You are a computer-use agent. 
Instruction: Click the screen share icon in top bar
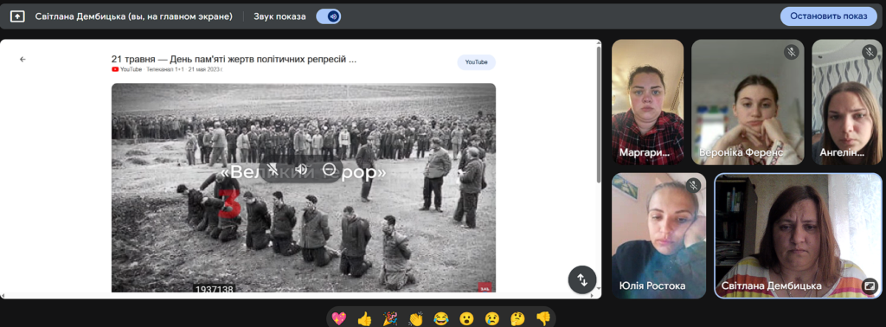tap(17, 16)
